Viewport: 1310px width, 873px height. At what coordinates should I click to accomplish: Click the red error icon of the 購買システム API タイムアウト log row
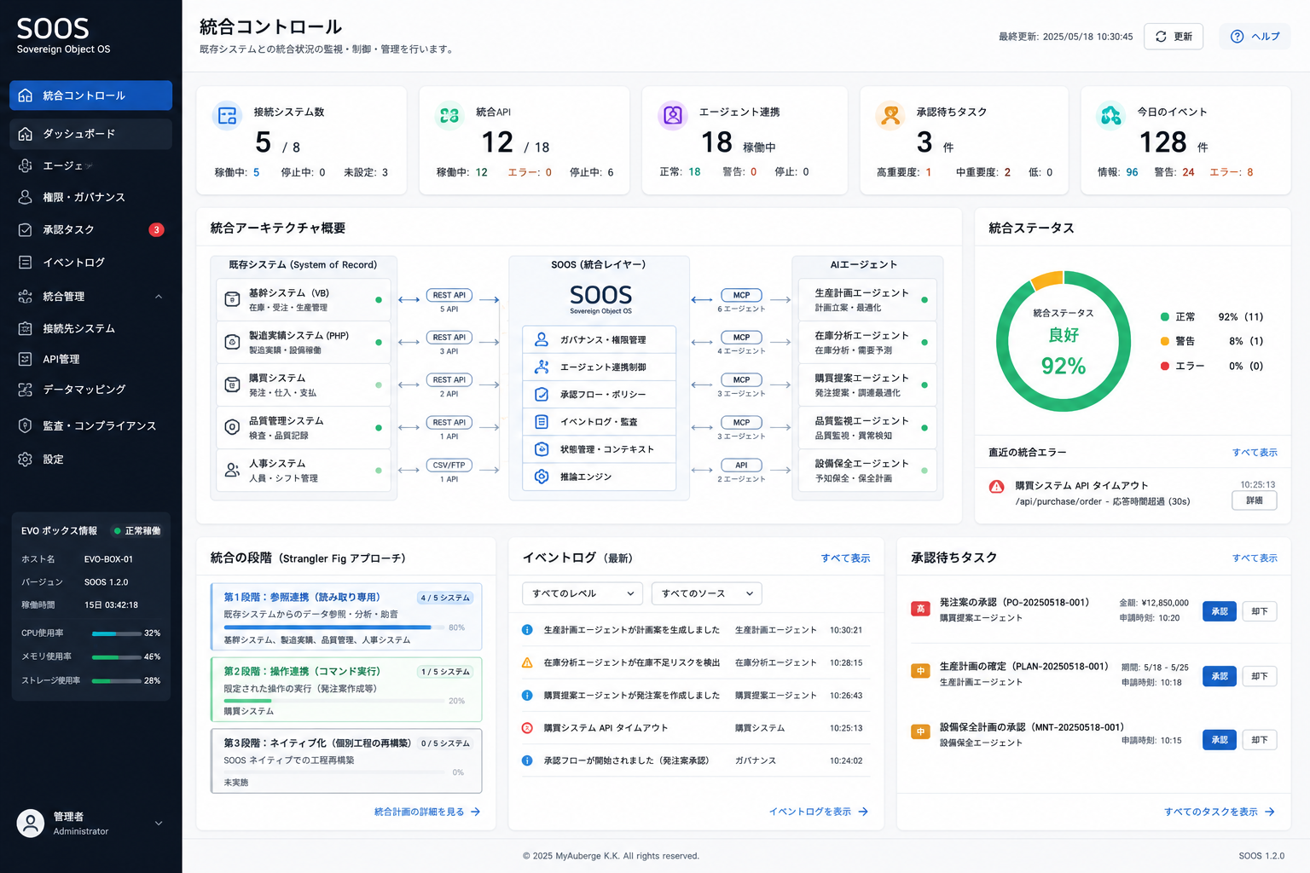point(527,728)
